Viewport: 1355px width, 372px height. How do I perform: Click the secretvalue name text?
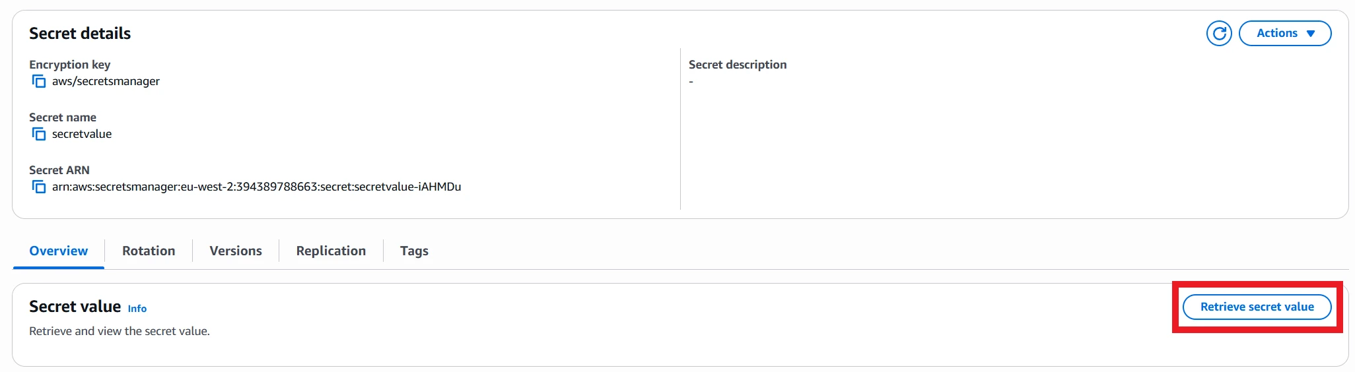pyautogui.click(x=82, y=134)
